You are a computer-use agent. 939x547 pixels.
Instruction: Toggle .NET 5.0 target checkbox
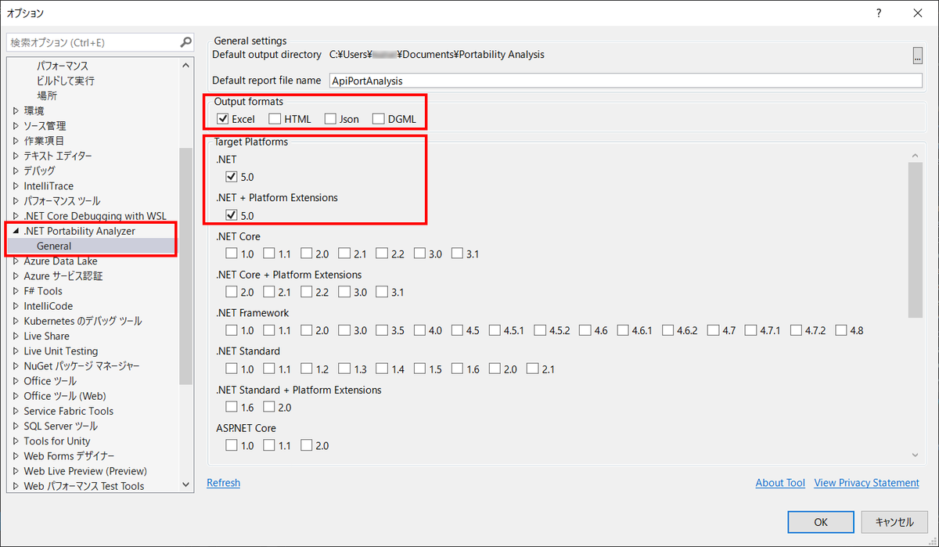231,177
